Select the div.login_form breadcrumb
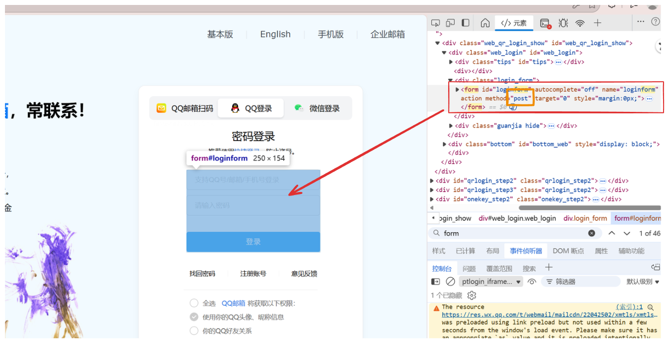The width and height of the screenshot is (668, 343). pos(585,218)
